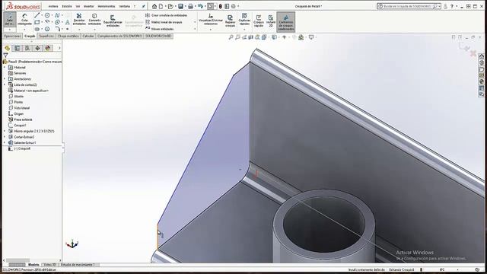Viewport: 487px width, 274px height.
Task: Open the Edición menu
Action: click(x=67, y=6)
